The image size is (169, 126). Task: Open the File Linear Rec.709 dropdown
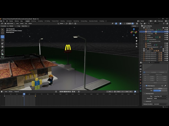[x=160, y=96]
